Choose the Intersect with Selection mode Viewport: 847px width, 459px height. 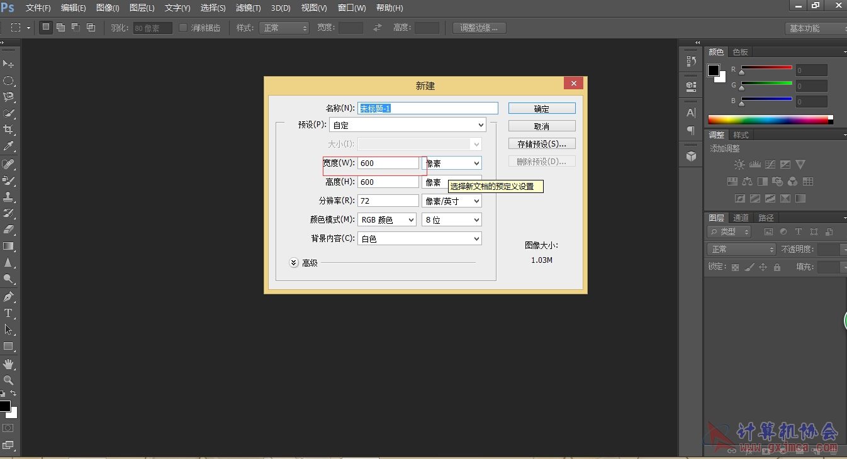tap(91, 28)
